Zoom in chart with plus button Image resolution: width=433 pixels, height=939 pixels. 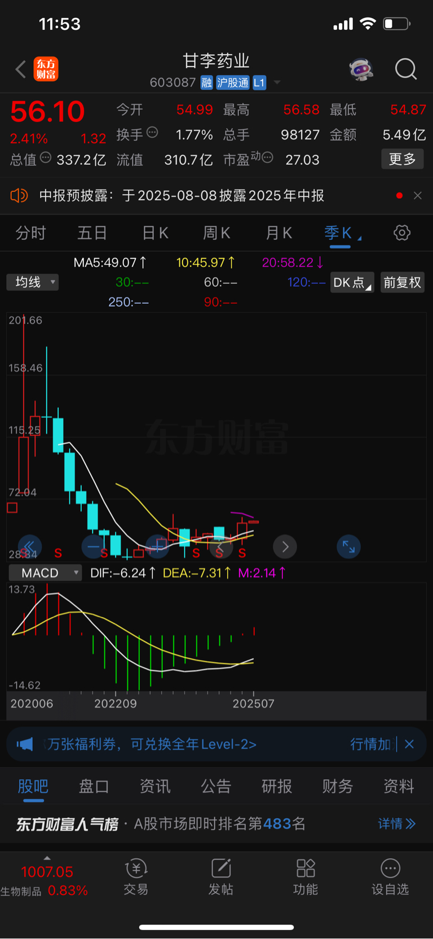(x=157, y=547)
